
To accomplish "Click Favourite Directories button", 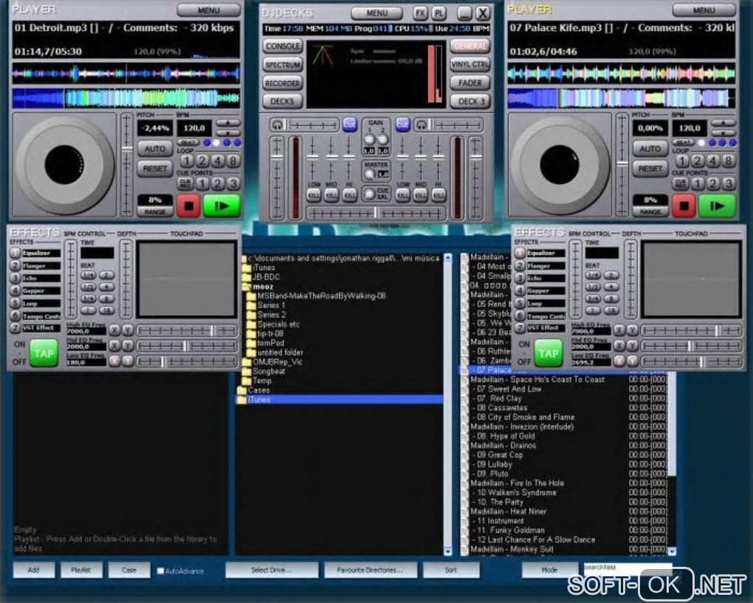I will coord(370,570).
